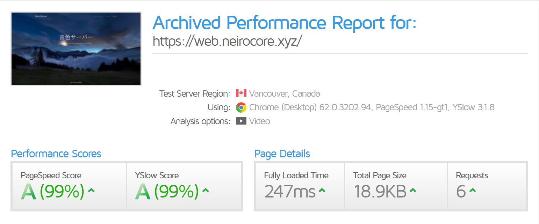This screenshot has width=539, height=224.
Task: Select the PageSpeed Score 99% value
Action: (x=62, y=191)
